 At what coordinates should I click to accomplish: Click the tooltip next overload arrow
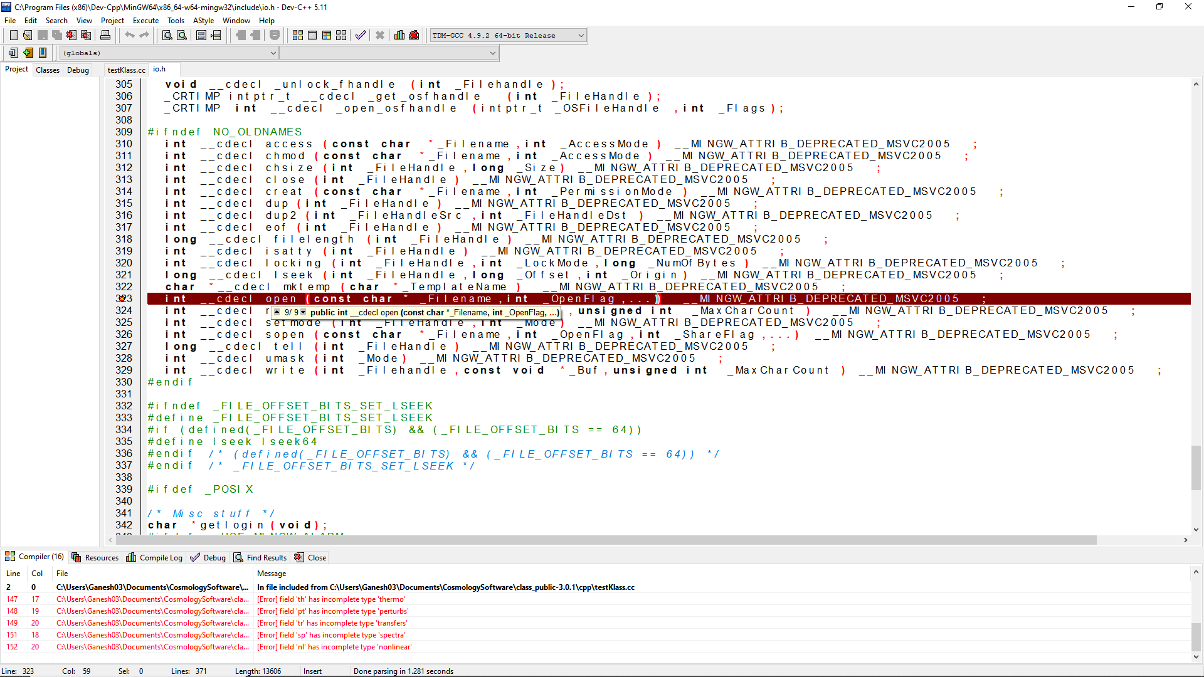pos(304,312)
